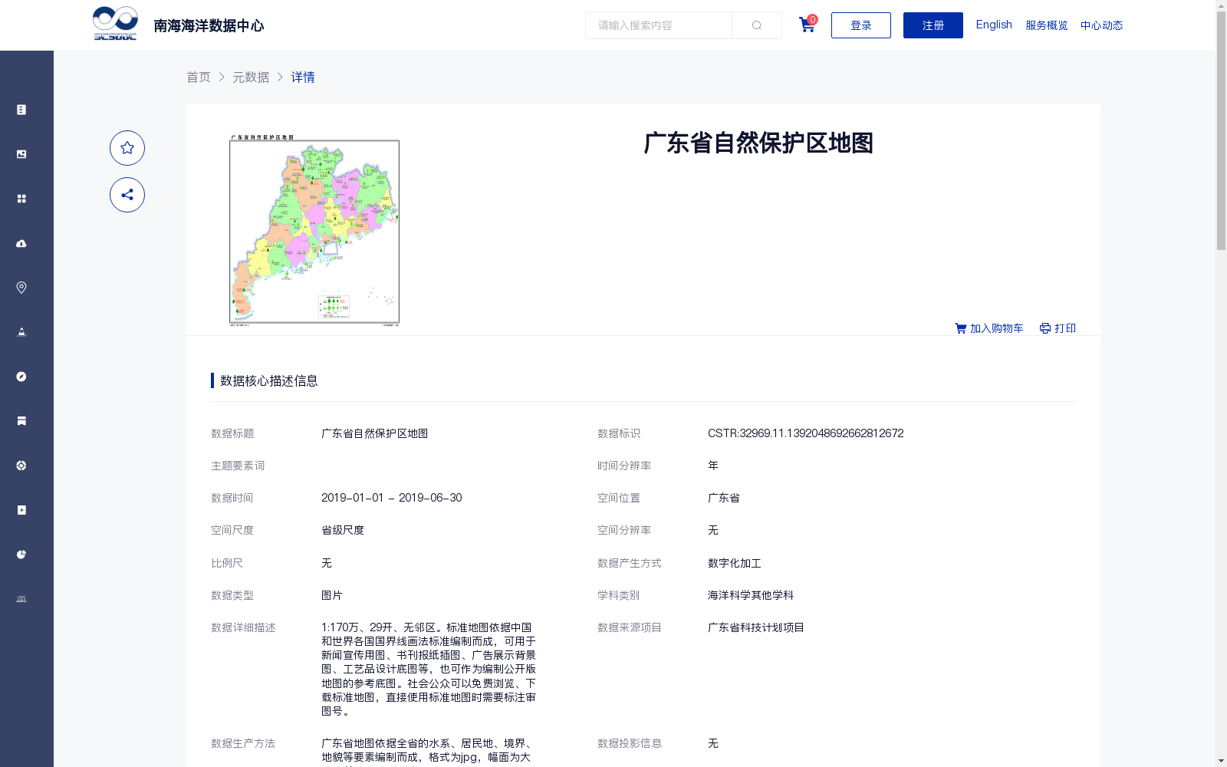Open the map pin location sidebar icon
1227x767 pixels.
click(21, 288)
